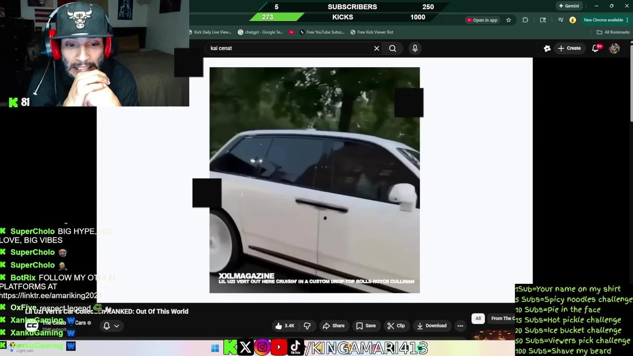The width and height of the screenshot is (633, 356).
Task: Open the YouTube icon bookmark
Action: 292,32
